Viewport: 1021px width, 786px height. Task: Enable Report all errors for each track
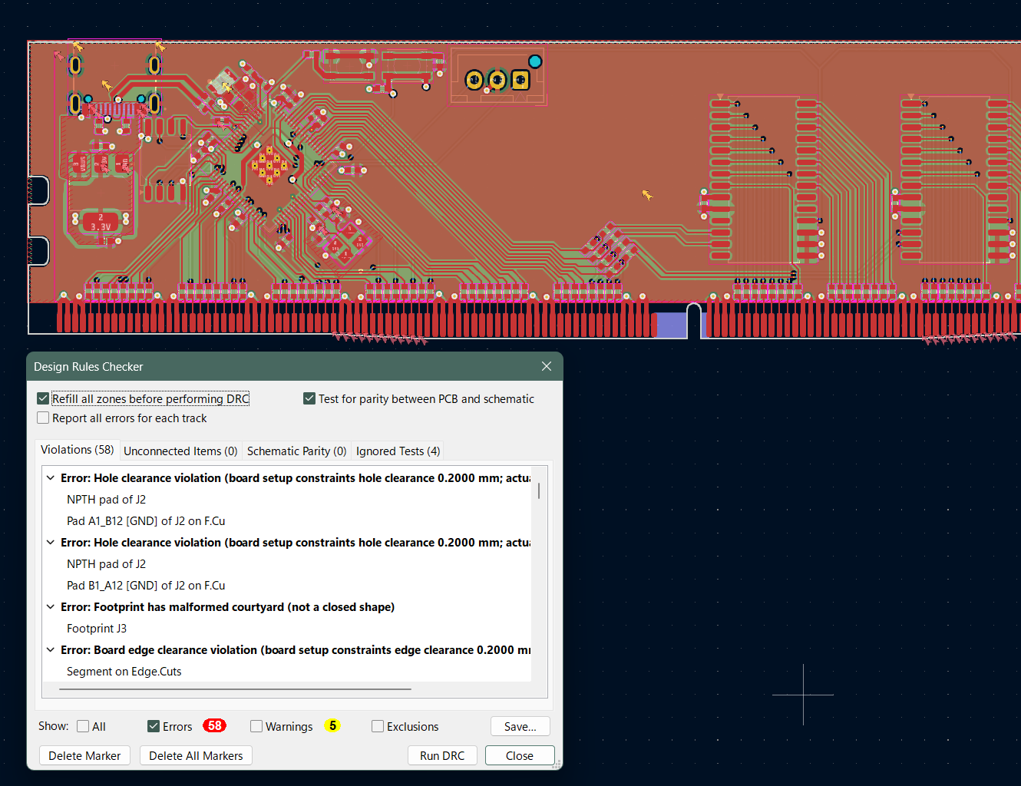[x=44, y=418]
